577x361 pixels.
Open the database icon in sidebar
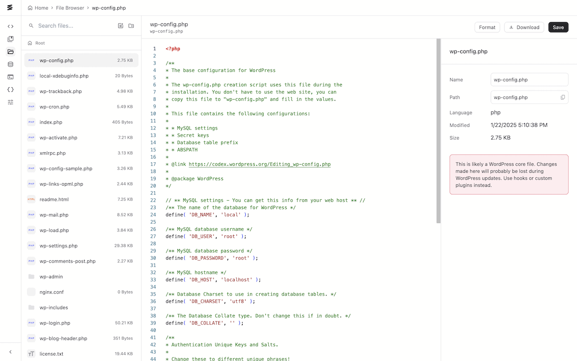pos(11,64)
